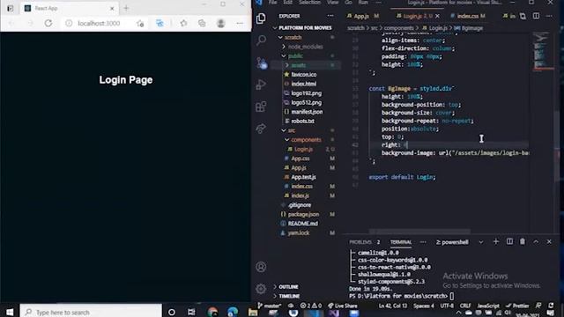
Task: Open the Extensions view
Action: click(261, 107)
